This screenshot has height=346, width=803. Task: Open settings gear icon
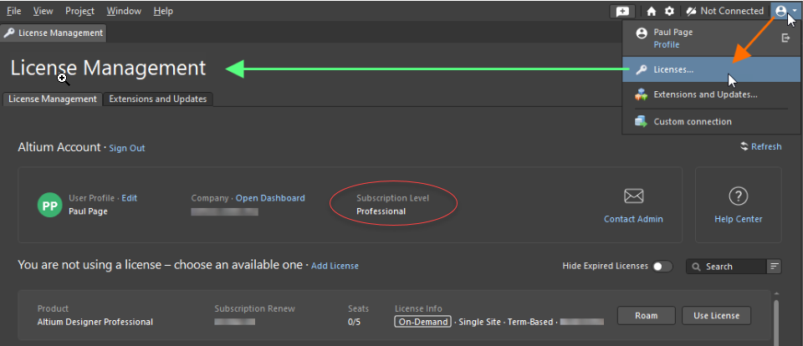tap(669, 11)
